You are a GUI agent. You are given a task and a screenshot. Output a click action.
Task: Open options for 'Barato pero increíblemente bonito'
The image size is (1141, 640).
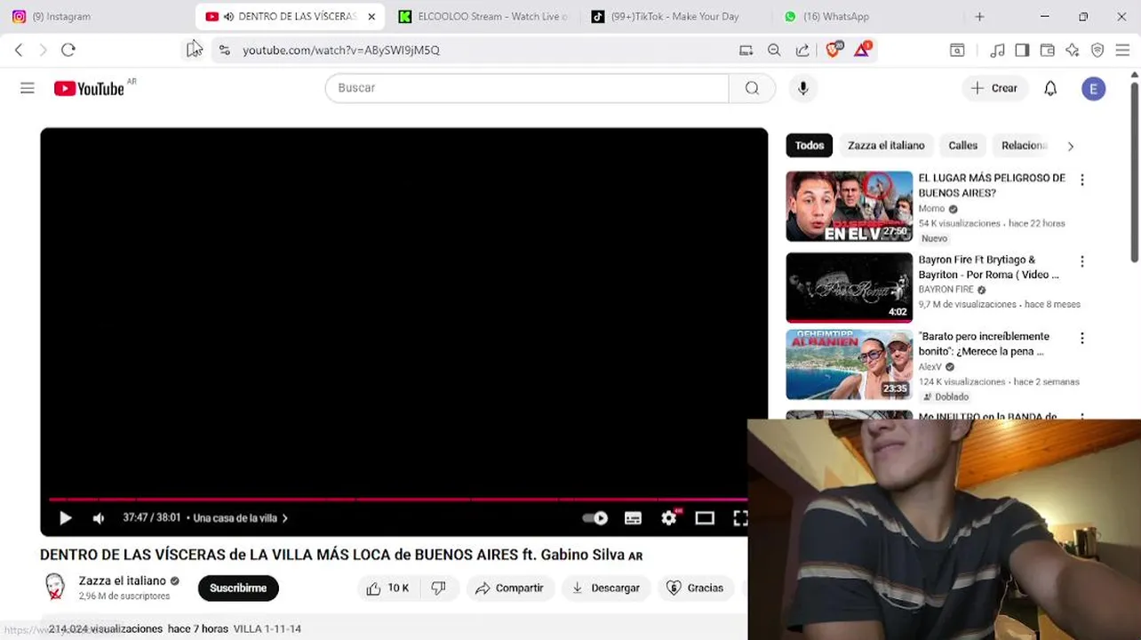coord(1082,339)
